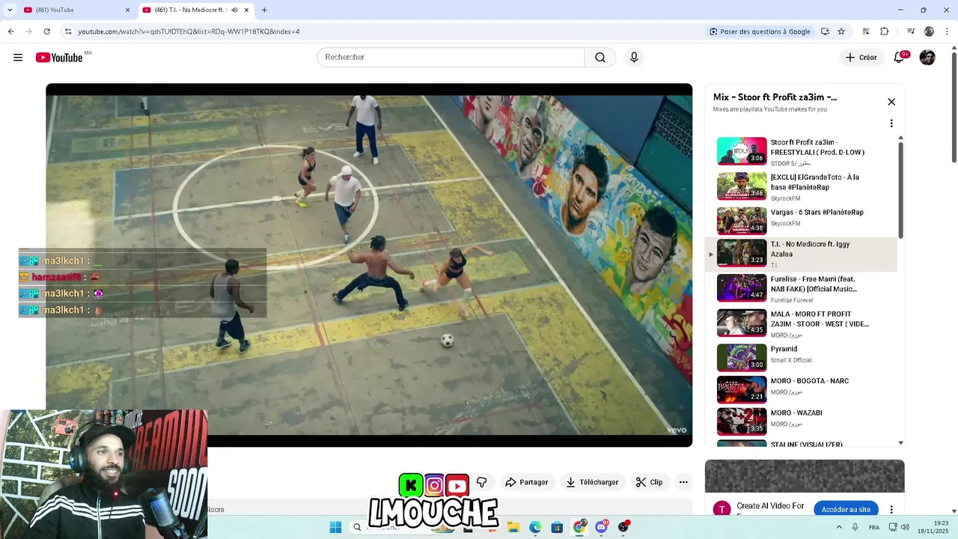This screenshot has width=958, height=539.
Task: Open Mix playlist options kebab menu
Action: click(891, 124)
